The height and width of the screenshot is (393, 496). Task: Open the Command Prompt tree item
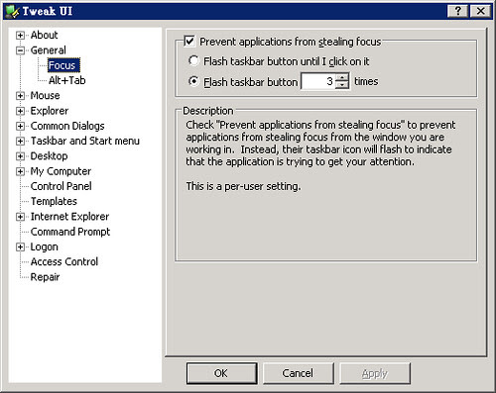[x=70, y=232]
